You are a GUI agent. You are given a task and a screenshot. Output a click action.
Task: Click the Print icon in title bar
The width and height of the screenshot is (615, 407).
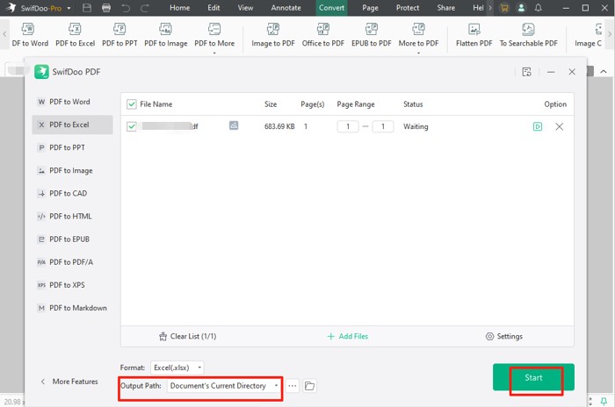pos(106,8)
